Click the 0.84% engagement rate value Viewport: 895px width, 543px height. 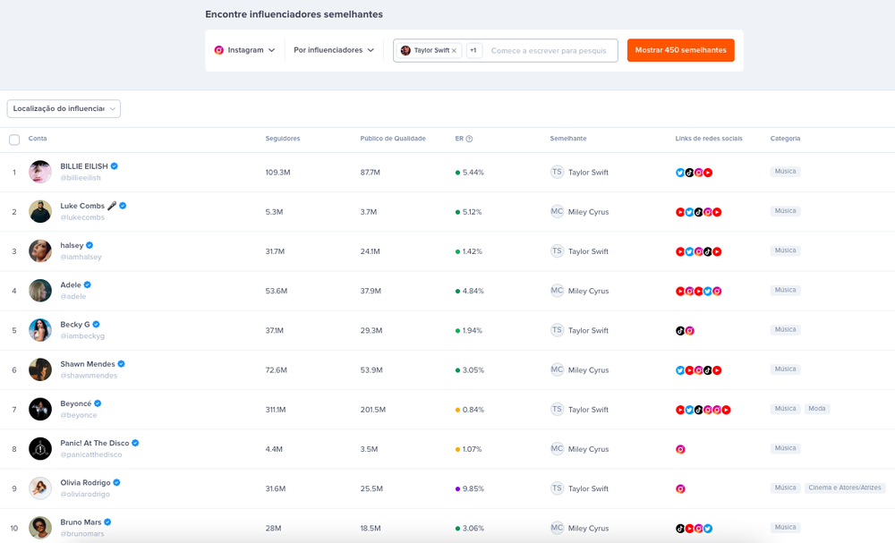pyautogui.click(x=473, y=410)
